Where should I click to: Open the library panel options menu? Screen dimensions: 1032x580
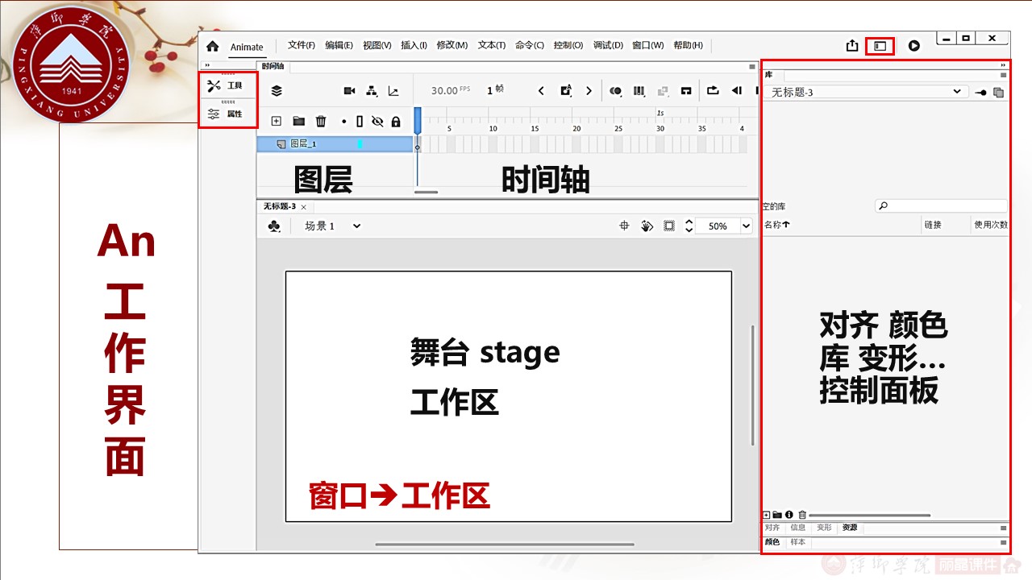pyautogui.click(x=1004, y=75)
